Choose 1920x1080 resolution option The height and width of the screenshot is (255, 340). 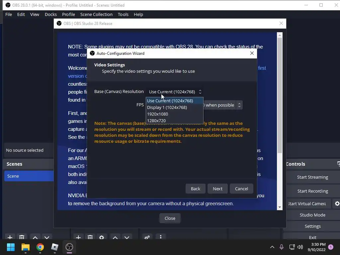(175, 114)
